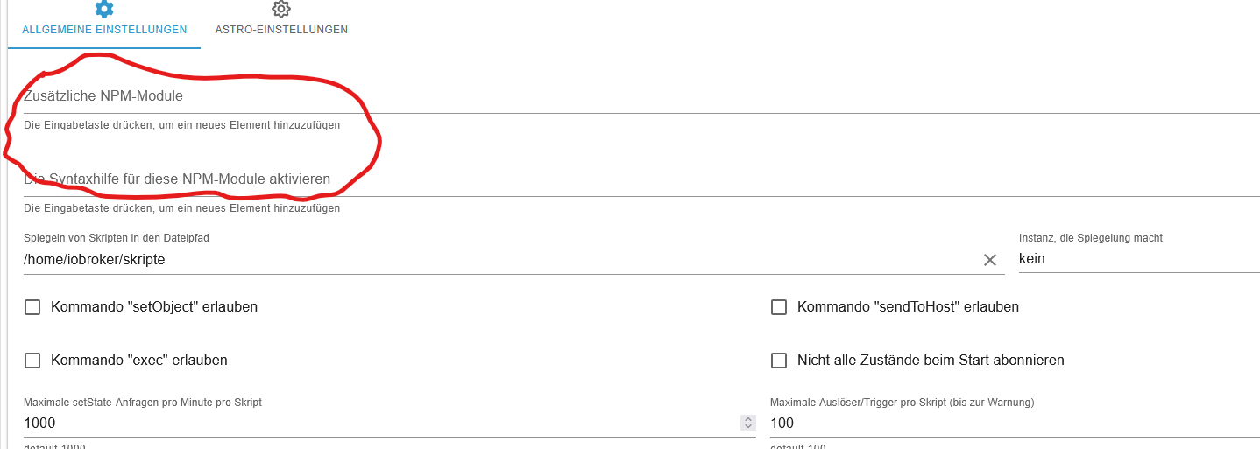Increase setState limit with spinner up arrow

pos(747,419)
